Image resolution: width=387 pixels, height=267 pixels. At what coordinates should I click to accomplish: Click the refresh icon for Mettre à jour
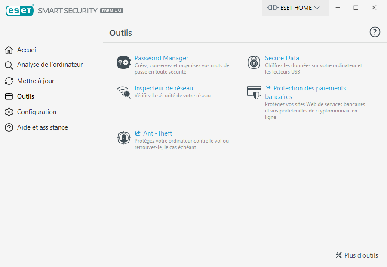tap(9, 81)
